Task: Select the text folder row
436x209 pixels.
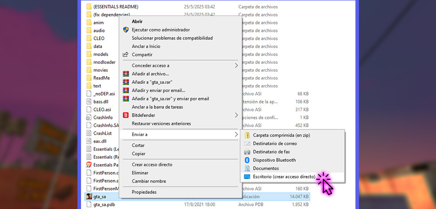Action: tap(97, 86)
